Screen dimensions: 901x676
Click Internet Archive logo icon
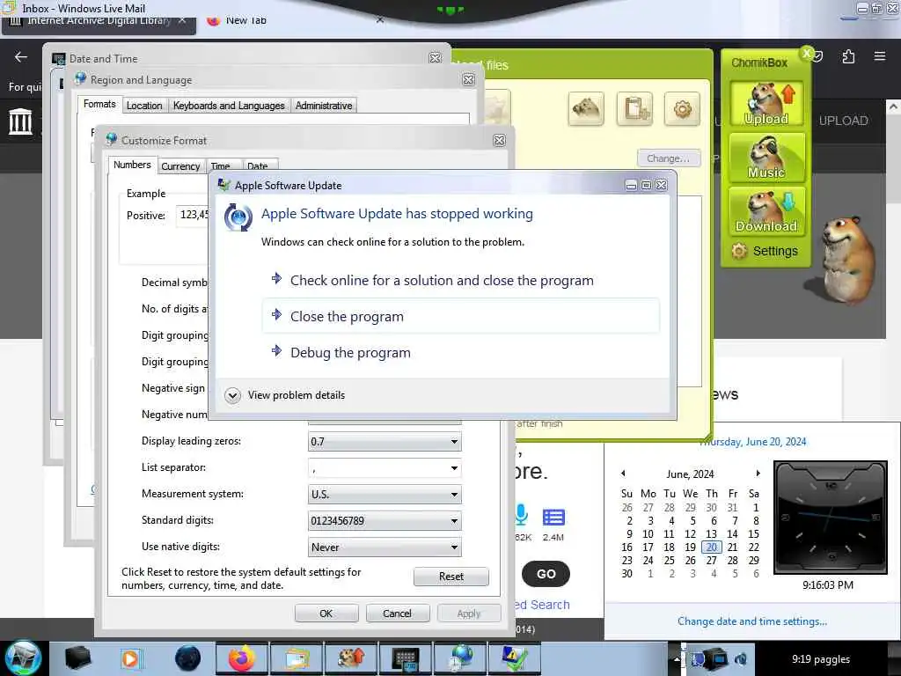[x=20, y=121]
